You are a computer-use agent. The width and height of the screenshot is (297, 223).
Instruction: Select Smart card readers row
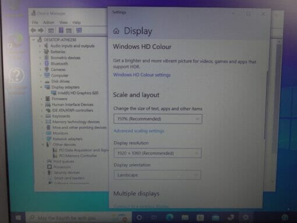click(69, 178)
